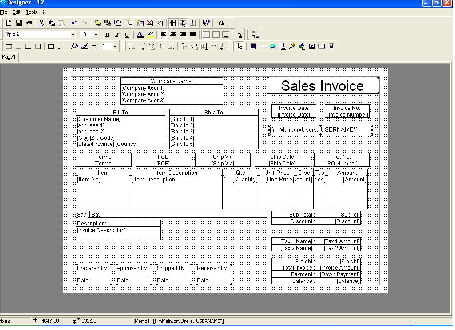Toggle Underline formatting
This screenshot has width=455, height=330.
(127, 35)
